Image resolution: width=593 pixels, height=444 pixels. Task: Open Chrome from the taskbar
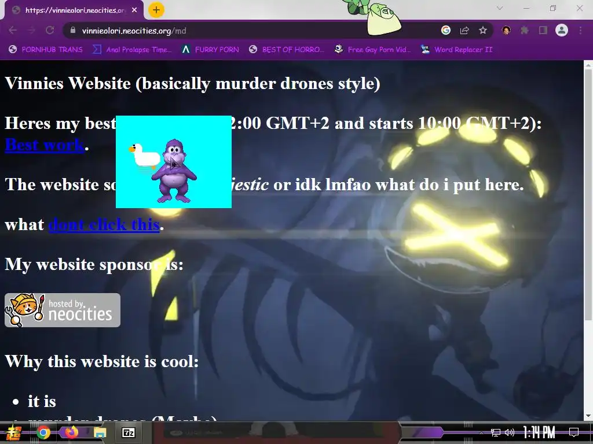[43, 432]
